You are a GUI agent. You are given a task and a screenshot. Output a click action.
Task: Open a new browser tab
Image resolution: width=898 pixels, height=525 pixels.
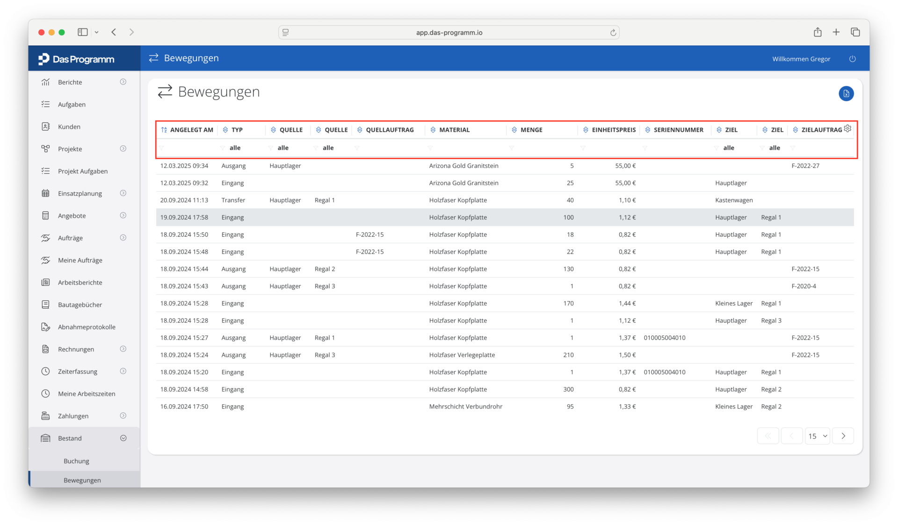[836, 32]
